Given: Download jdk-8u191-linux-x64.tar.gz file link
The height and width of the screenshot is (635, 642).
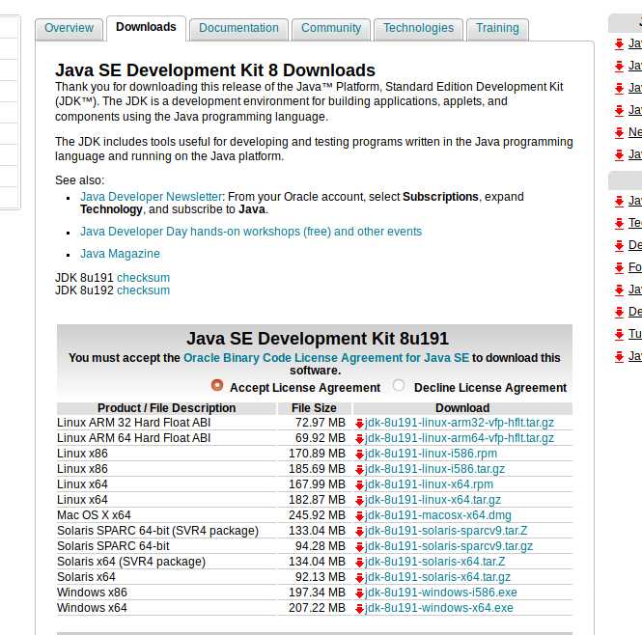Looking at the screenshot, I should 433,500.
